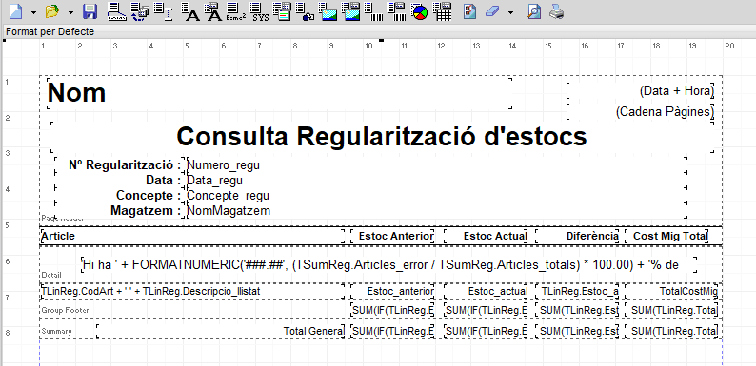The width and height of the screenshot is (756, 366).
Task: Select the 'Estoc_anterior' detail field
Action: 393,291
